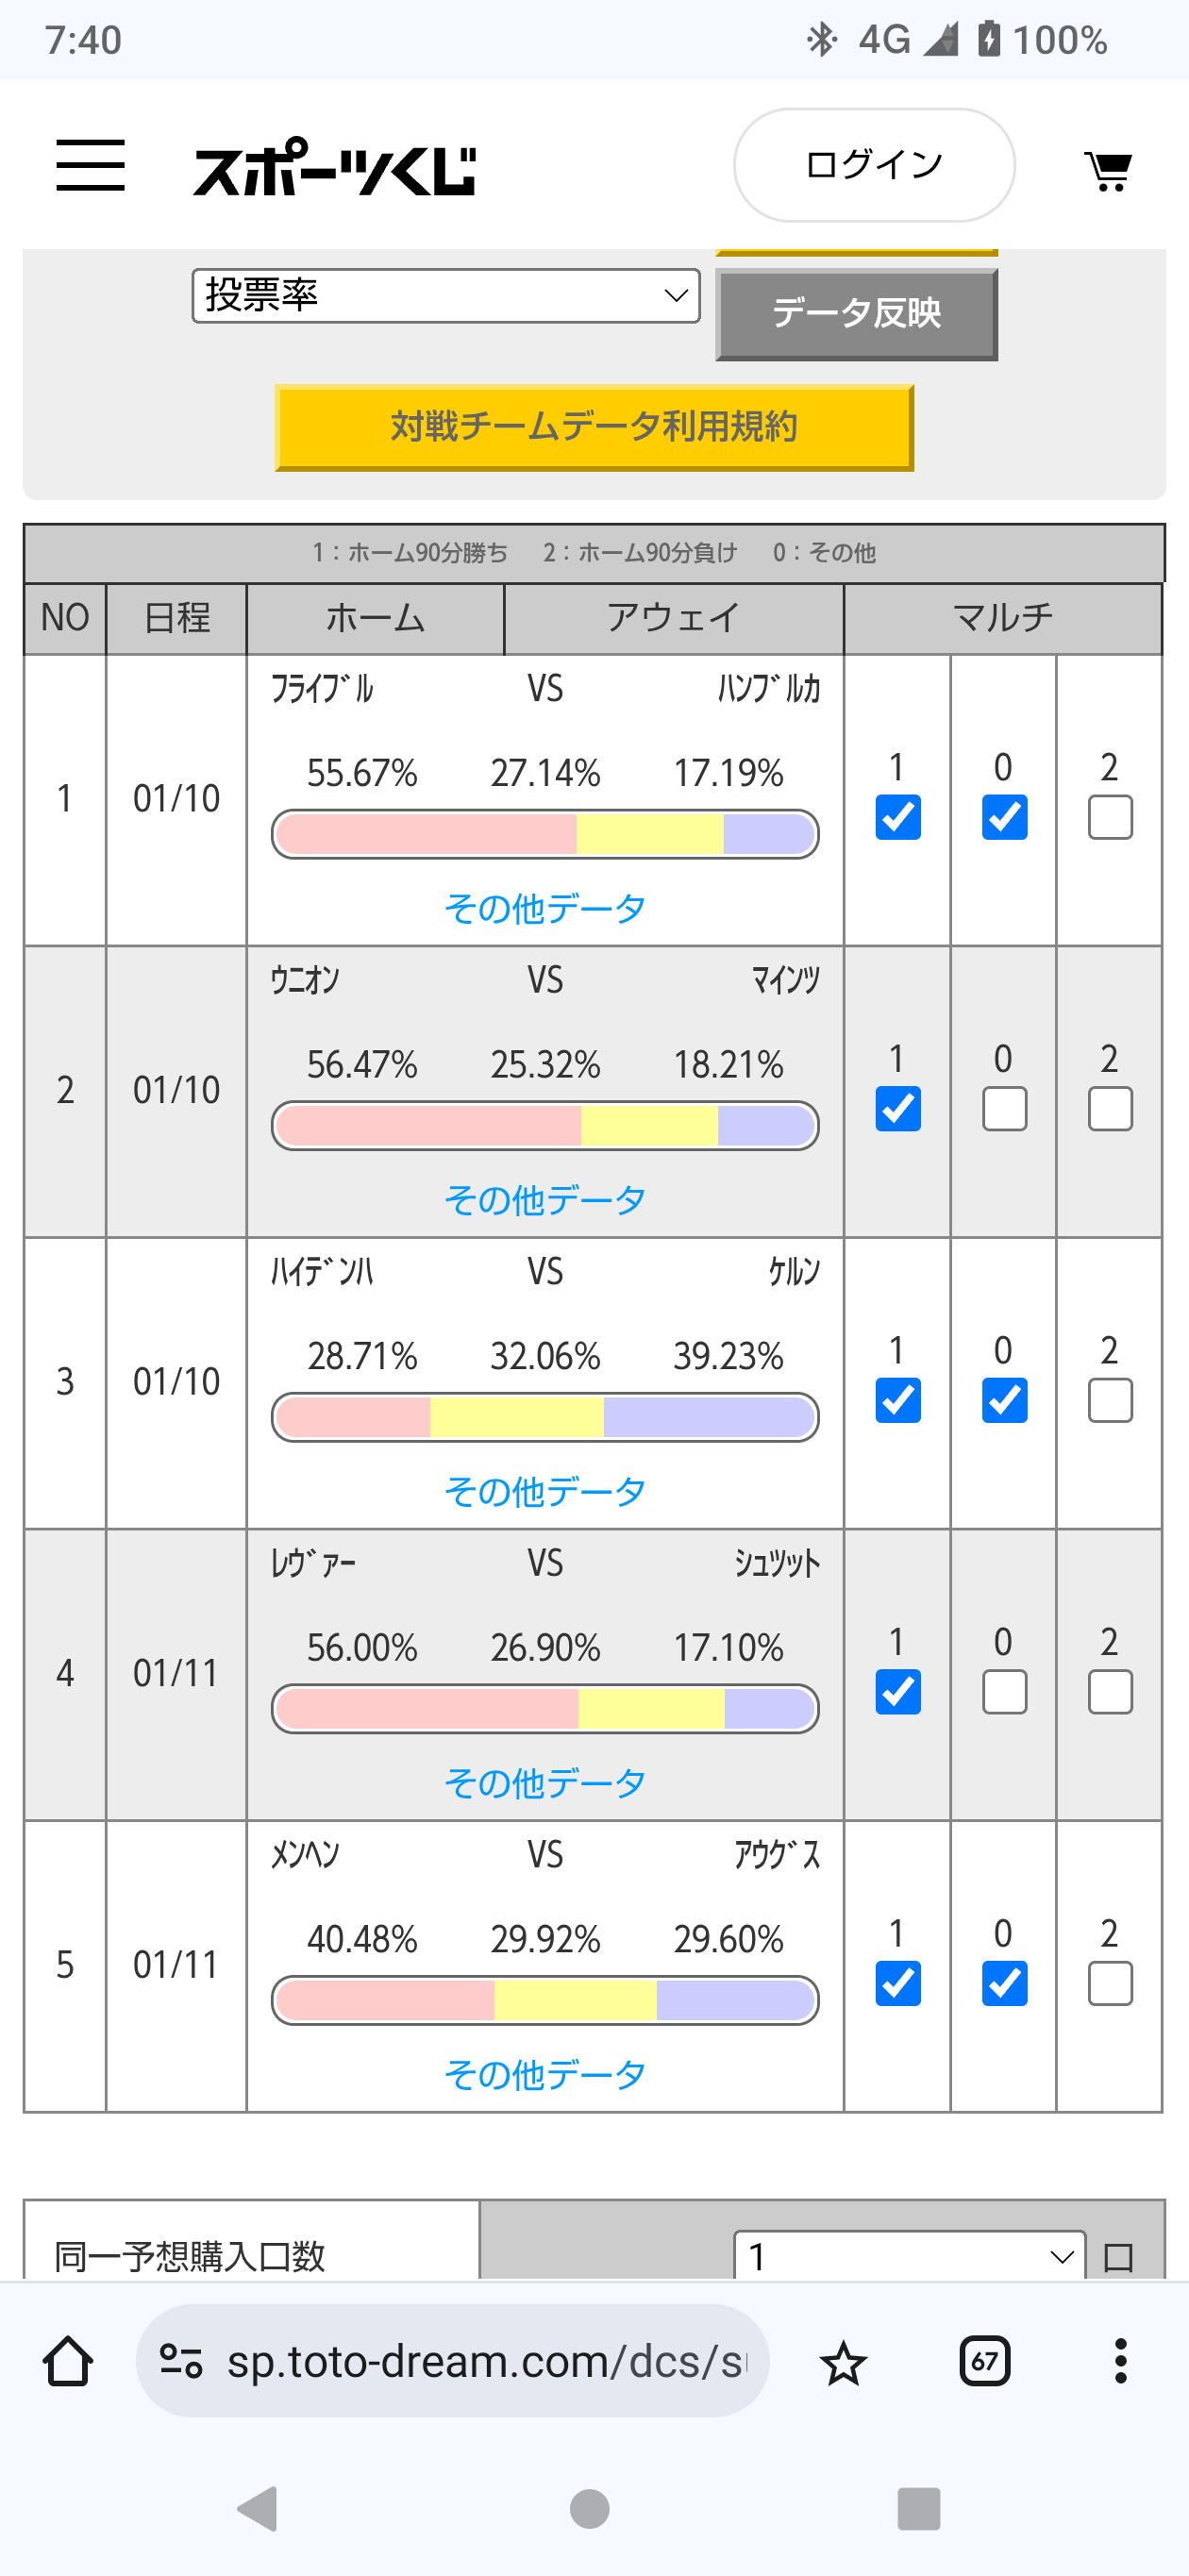The height and width of the screenshot is (2576, 1189).
Task: Open the hamburger navigation menu
Action: (90, 166)
